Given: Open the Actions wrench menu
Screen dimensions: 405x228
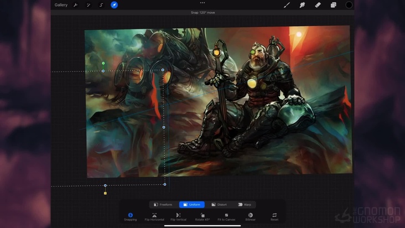Looking at the screenshot, I should pyautogui.click(x=75, y=5).
